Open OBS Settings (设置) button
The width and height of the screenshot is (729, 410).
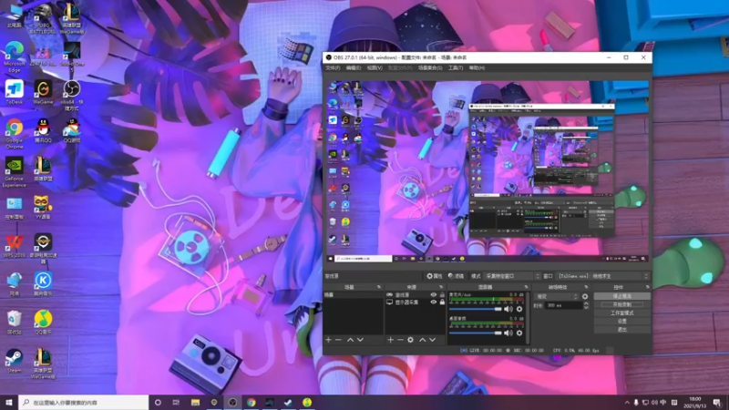(x=622, y=322)
